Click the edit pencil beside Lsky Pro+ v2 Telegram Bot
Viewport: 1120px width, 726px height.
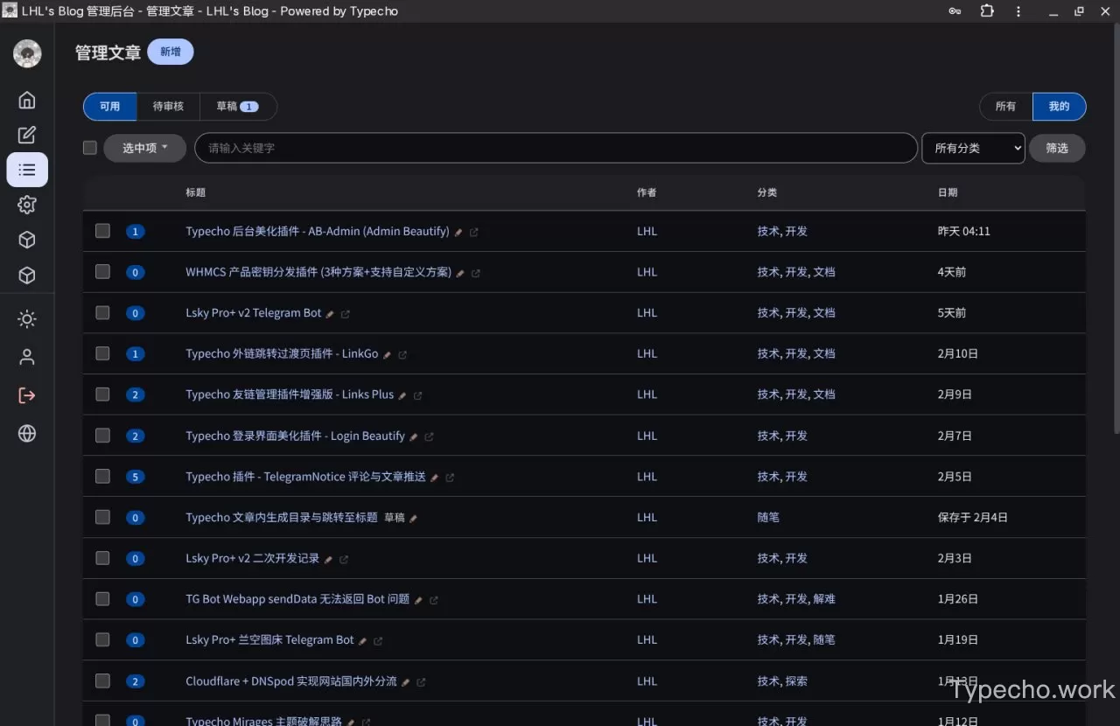pyautogui.click(x=330, y=314)
